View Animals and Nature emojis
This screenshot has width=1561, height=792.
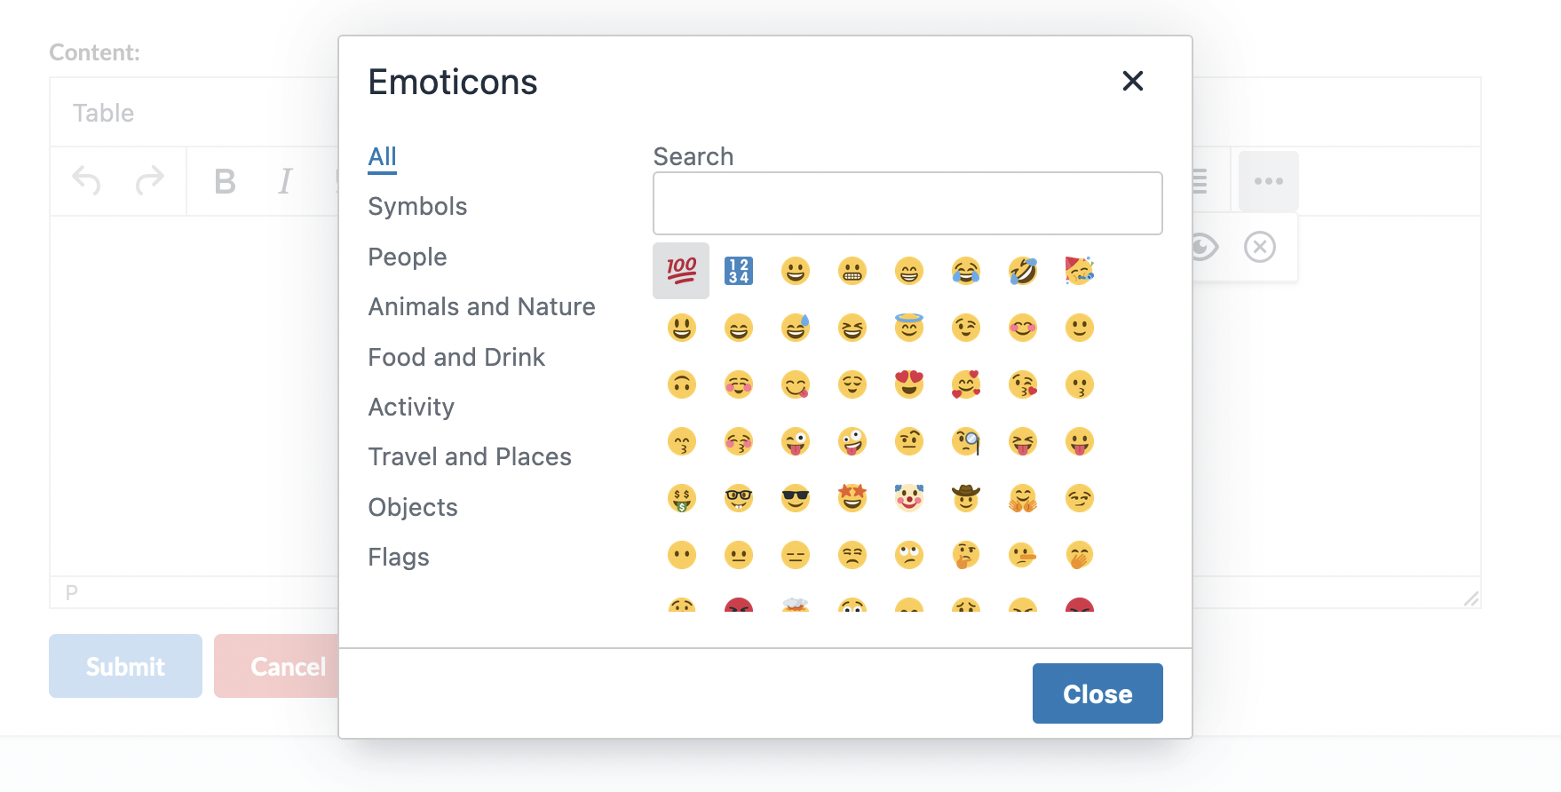point(481,306)
